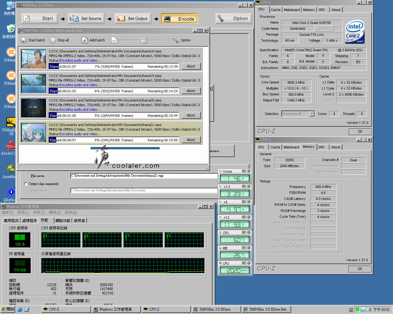Click OK in the CPU-Z Memory window
Image resolution: width=393 pixels, height=314 pixels.
coord(360,269)
